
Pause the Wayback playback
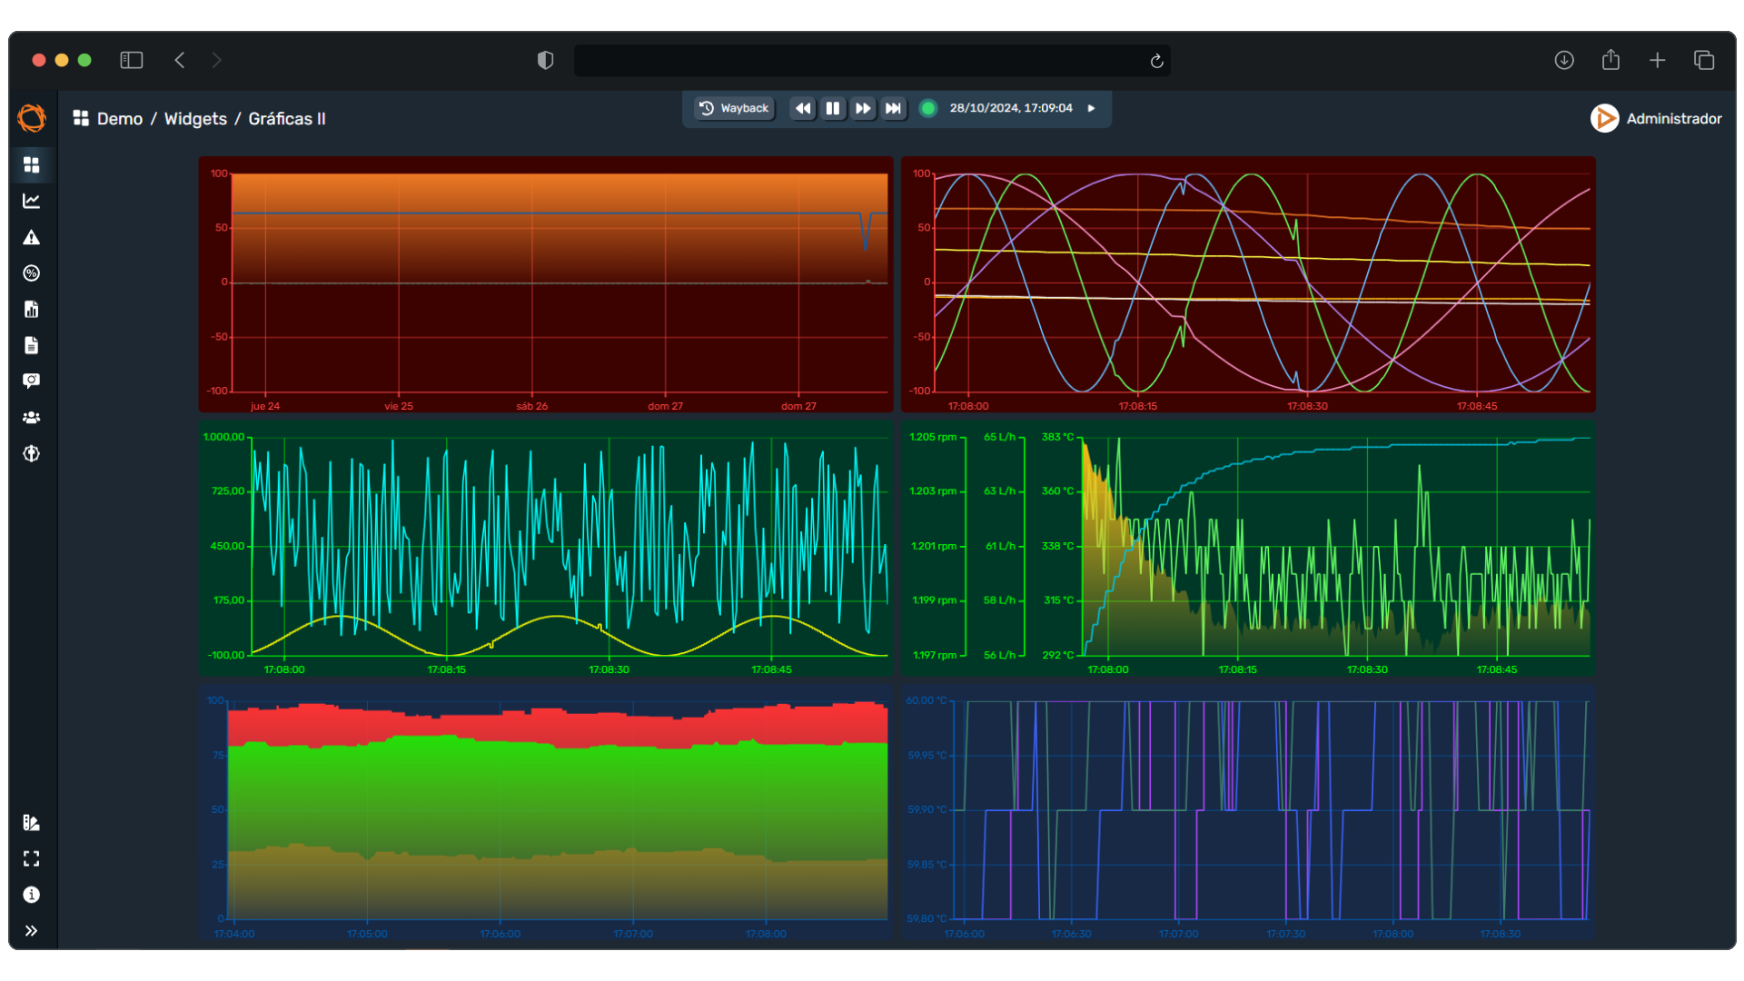tap(832, 108)
